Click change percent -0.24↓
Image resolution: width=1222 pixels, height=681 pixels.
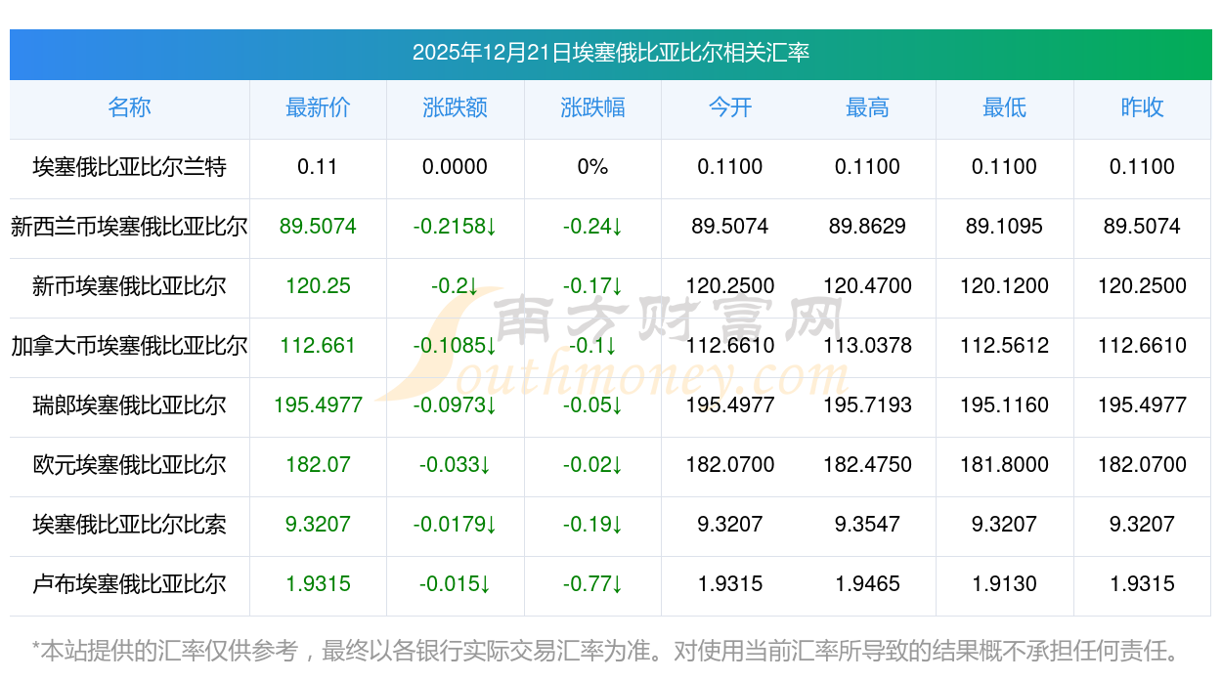[x=592, y=227]
